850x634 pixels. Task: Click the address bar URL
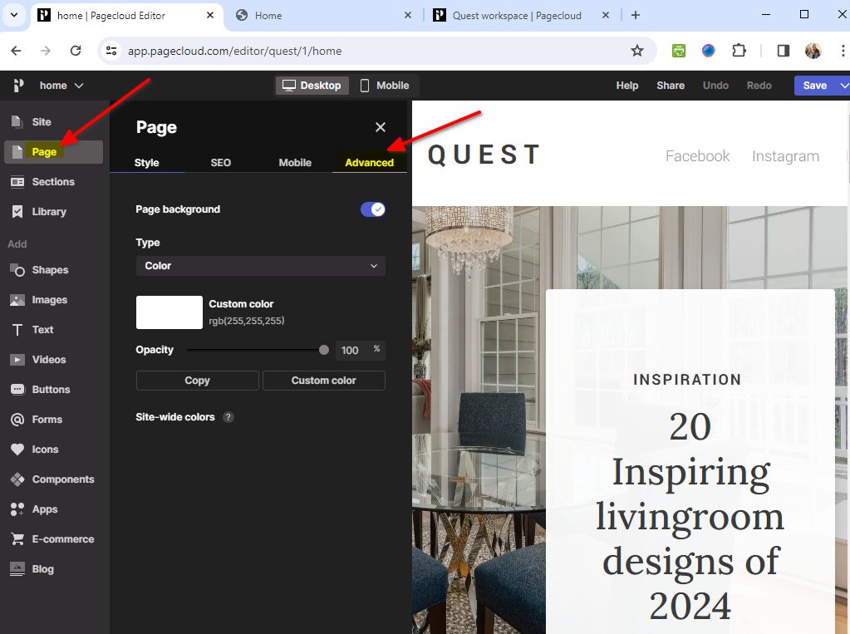point(234,51)
